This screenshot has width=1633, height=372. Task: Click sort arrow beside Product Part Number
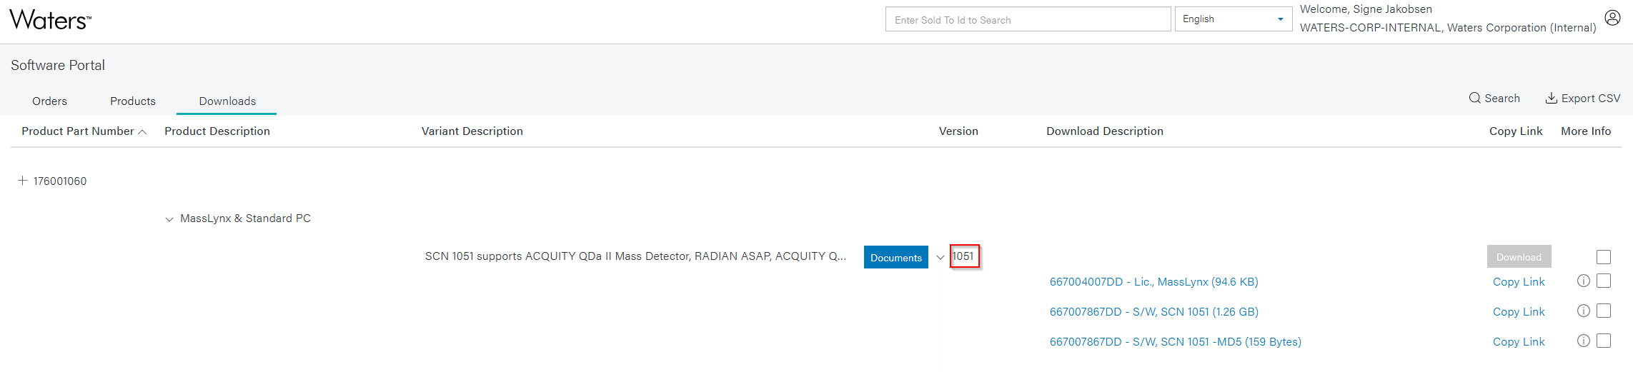pyautogui.click(x=142, y=132)
